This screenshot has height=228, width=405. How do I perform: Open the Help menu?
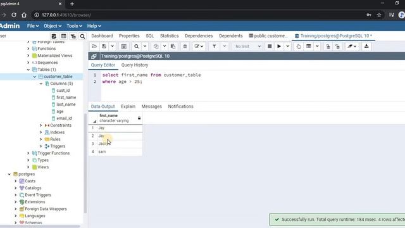pyautogui.click(x=94, y=26)
